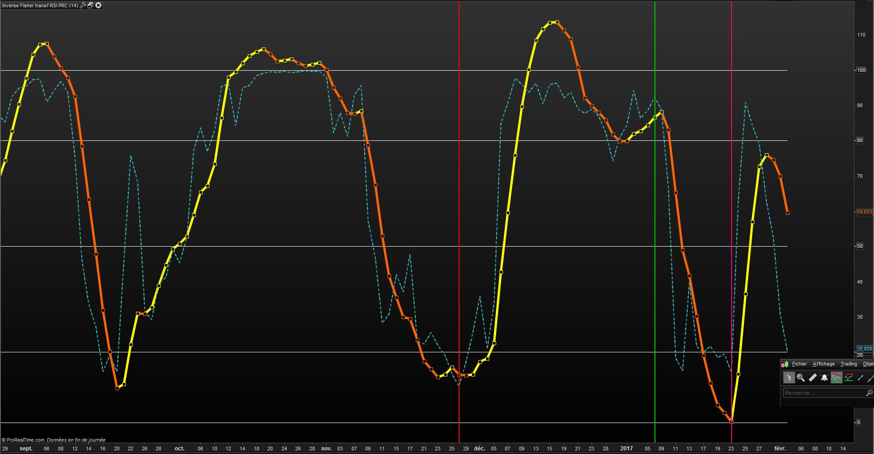Image resolution: width=874 pixels, height=454 pixels.
Task: Select the ruler measurement tool
Action: 812,378
